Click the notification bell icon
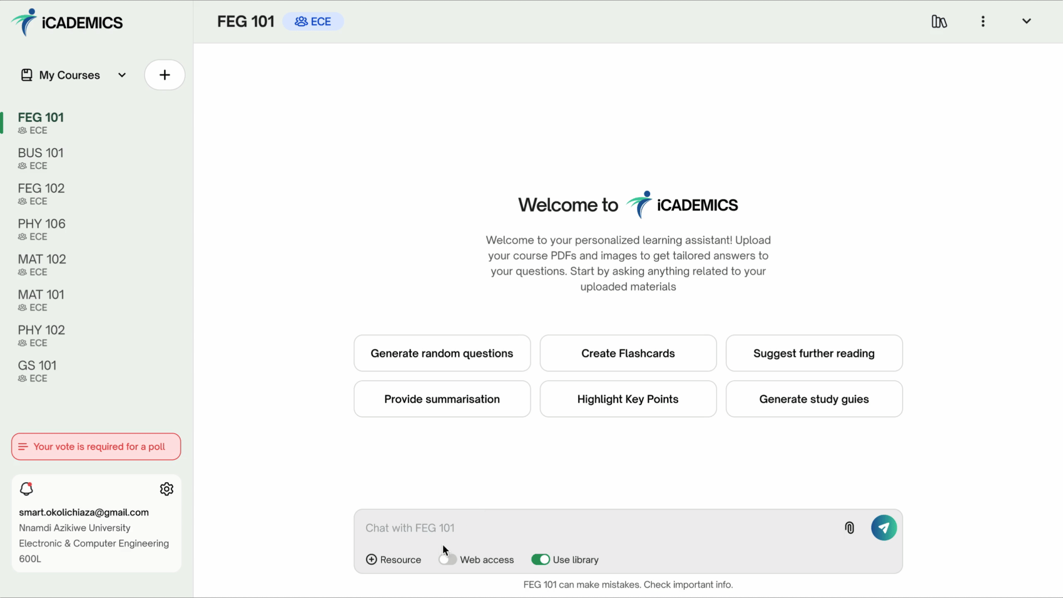1063x598 pixels. 25,489
